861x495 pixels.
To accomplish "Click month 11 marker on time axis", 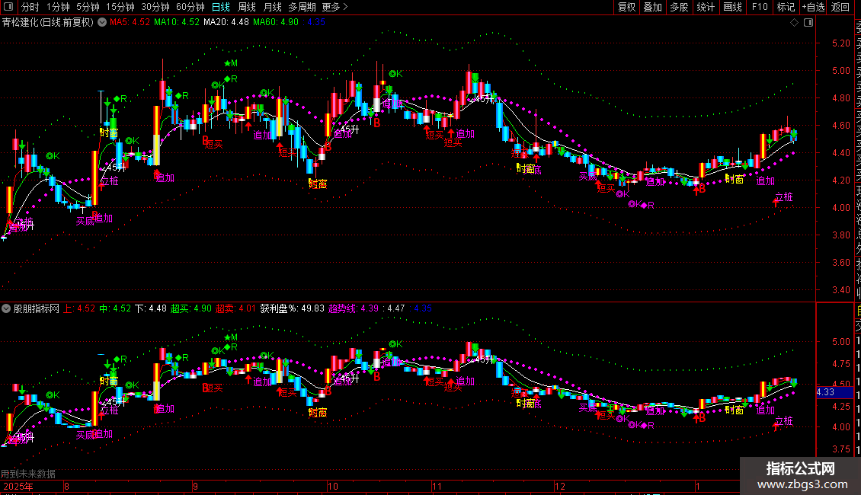I will point(437,486).
